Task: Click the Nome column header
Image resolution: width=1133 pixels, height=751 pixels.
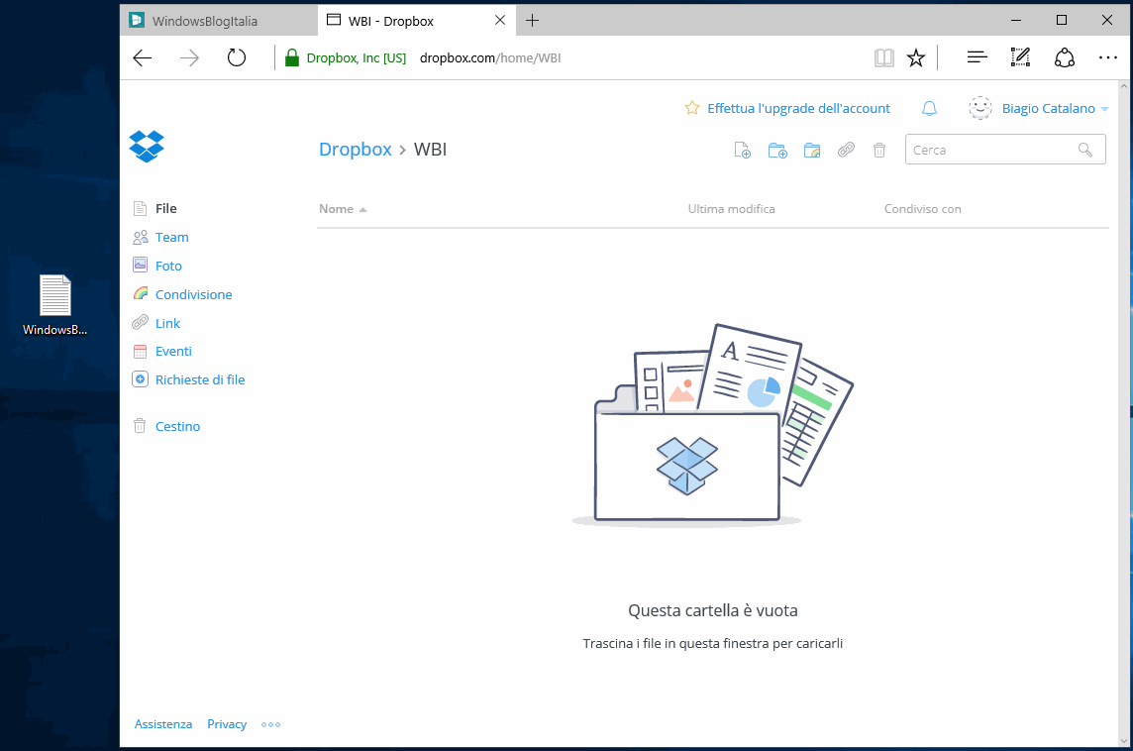Action: coord(336,209)
